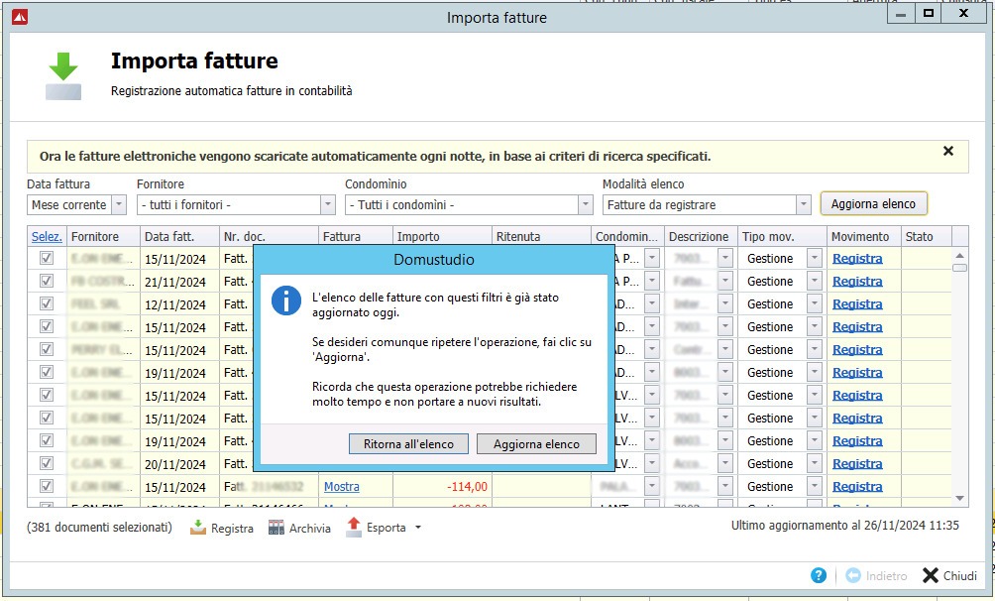Image resolution: width=995 pixels, height=601 pixels.
Task: Uncheck the row dated 12/11/2024
Action: point(47,303)
